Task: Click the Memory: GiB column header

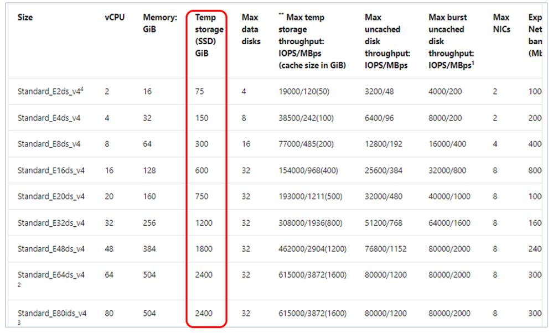Action: [x=160, y=23]
